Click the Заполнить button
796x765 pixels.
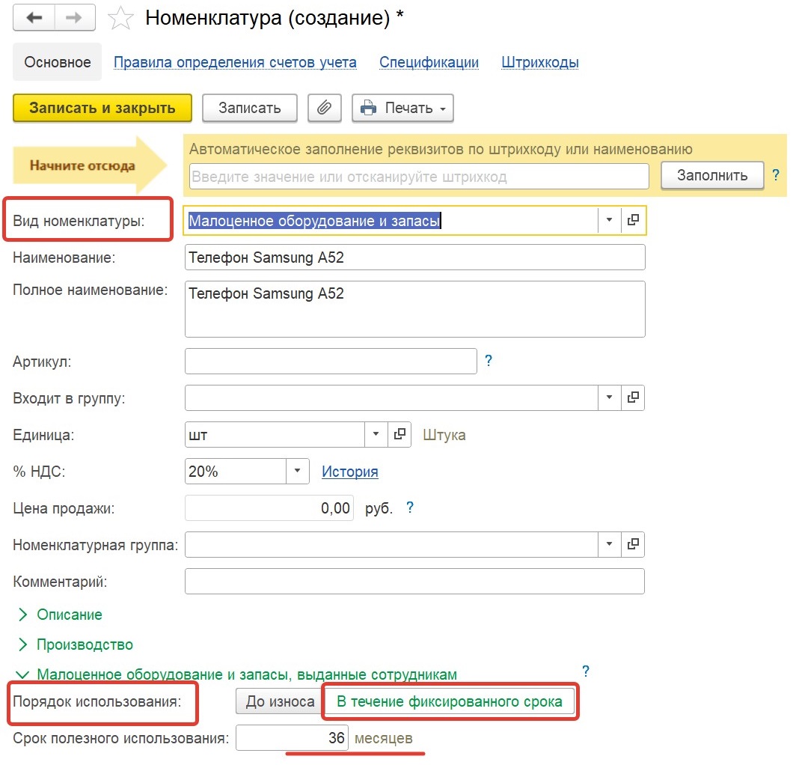712,175
